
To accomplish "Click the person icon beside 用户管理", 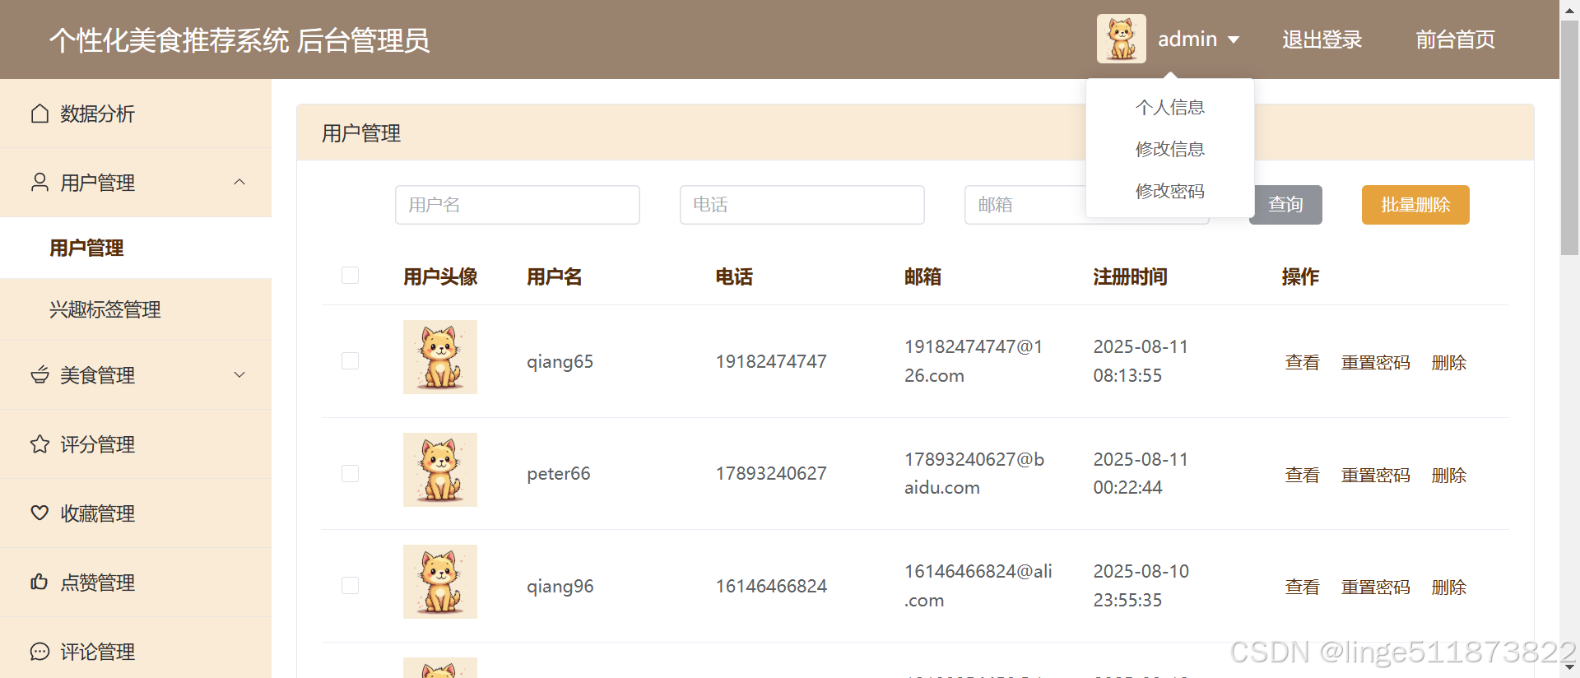I will tap(39, 183).
